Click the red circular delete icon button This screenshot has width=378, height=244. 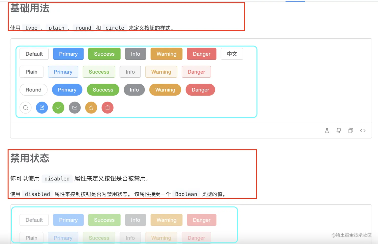pyautogui.click(x=107, y=107)
